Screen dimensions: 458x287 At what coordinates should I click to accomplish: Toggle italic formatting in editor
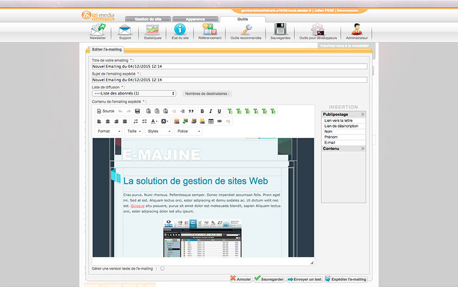coord(210,111)
